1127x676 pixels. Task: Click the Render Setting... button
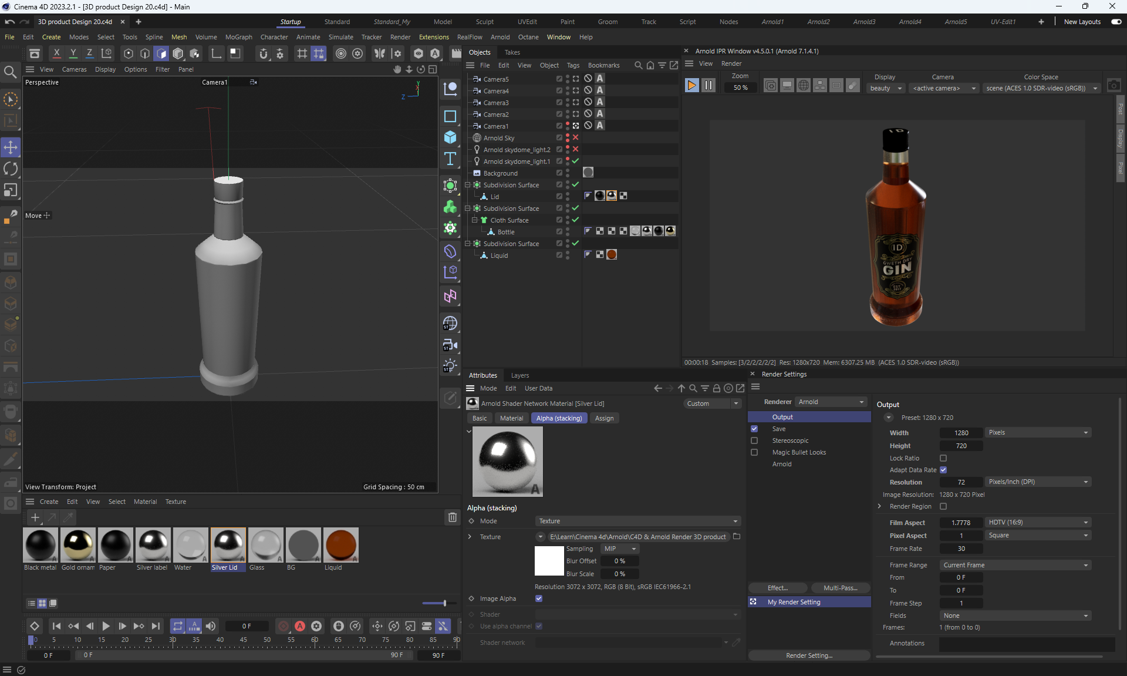[809, 655]
